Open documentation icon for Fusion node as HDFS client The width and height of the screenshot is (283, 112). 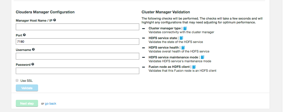(194, 67)
